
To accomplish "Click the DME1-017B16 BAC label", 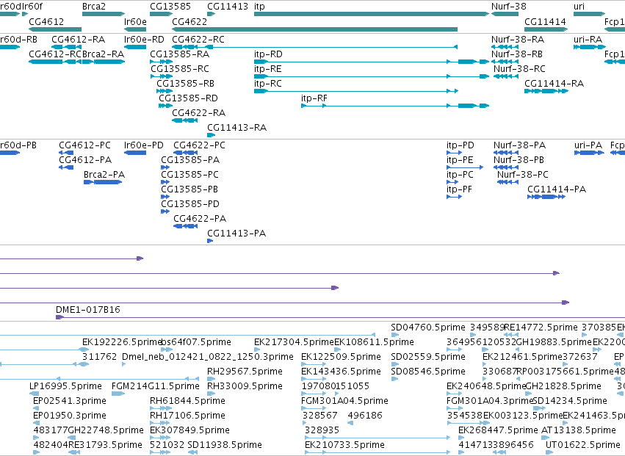I will tap(87, 310).
